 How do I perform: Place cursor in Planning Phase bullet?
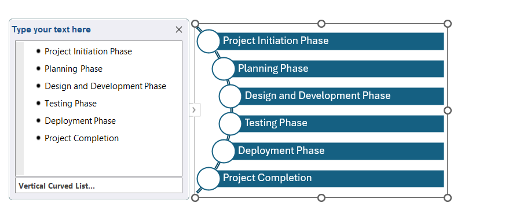(x=74, y=69)
